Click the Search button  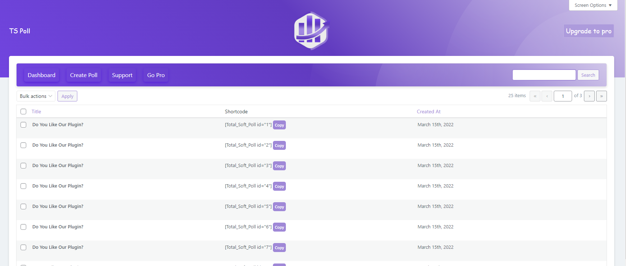tap(588, 75)
